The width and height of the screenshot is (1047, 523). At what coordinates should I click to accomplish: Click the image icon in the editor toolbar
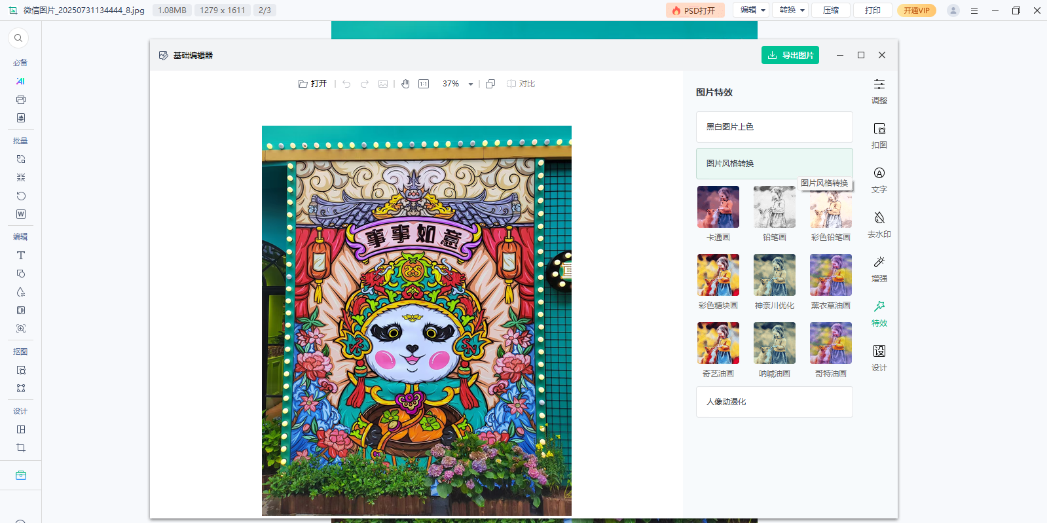pyautogui.click(x=383, y=84)
